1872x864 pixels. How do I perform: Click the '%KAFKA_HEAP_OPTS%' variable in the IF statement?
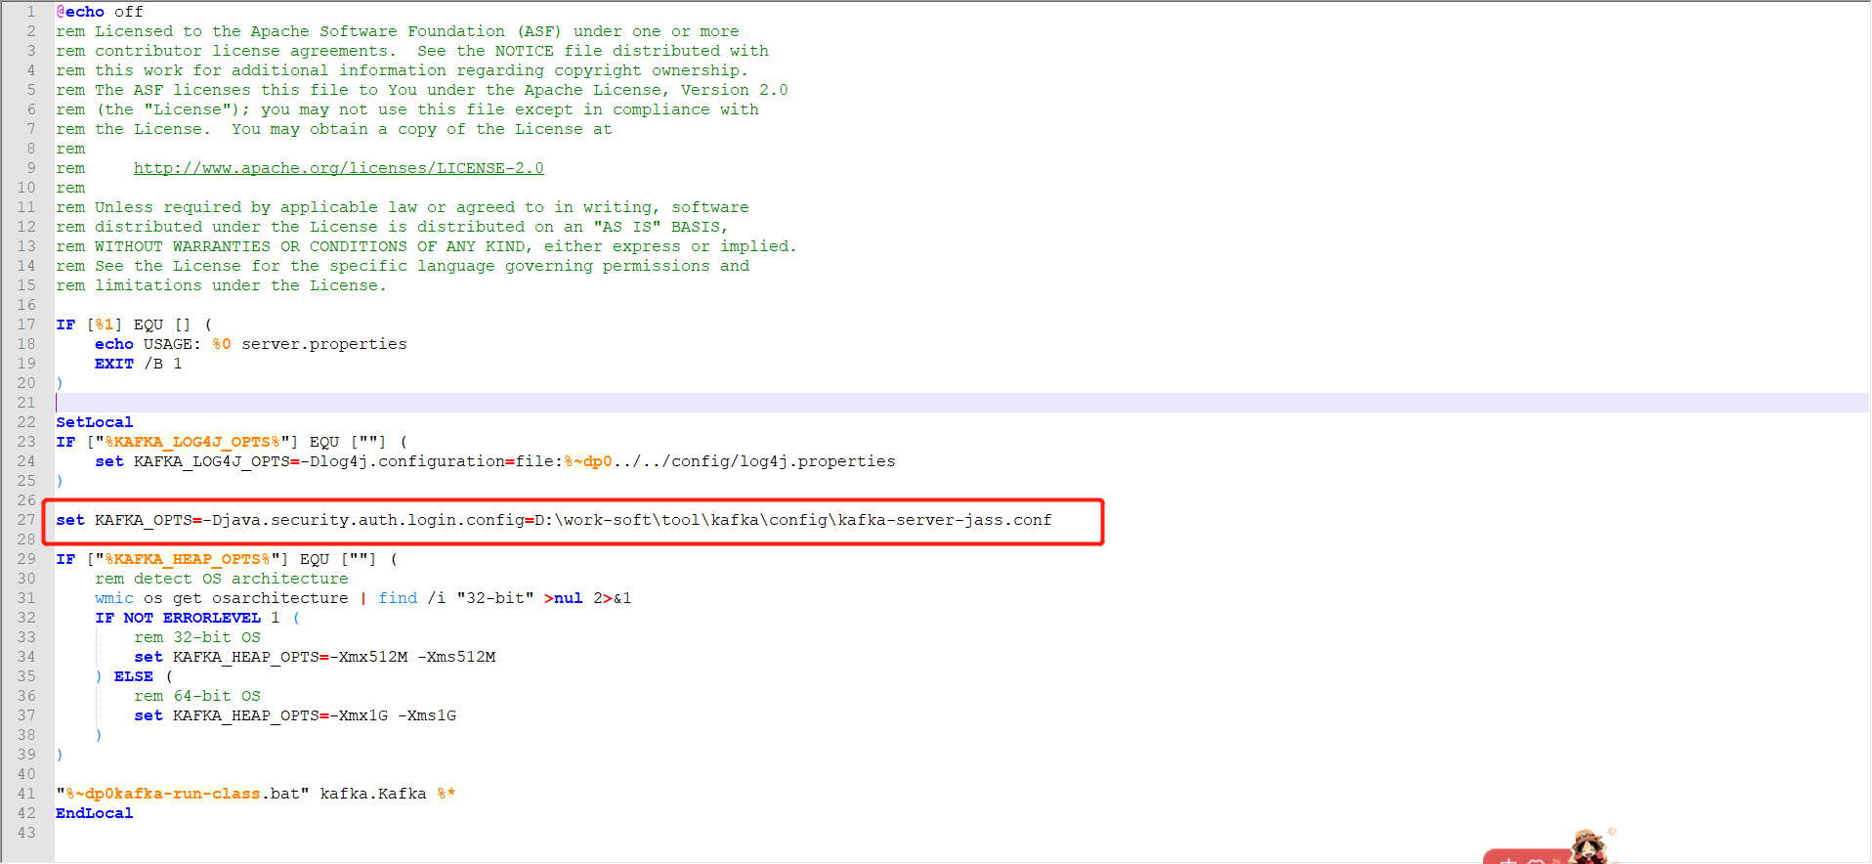tap(188, 559)
